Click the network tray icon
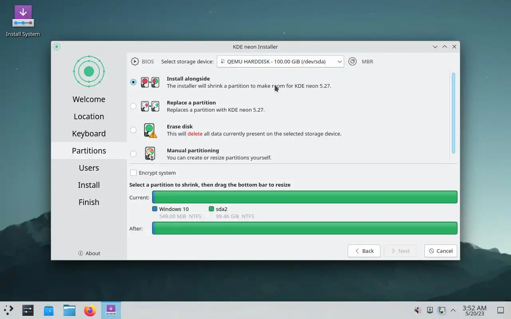 442,310
